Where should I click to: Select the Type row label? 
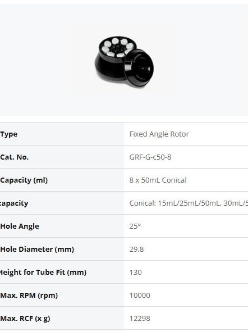point(9,134)
